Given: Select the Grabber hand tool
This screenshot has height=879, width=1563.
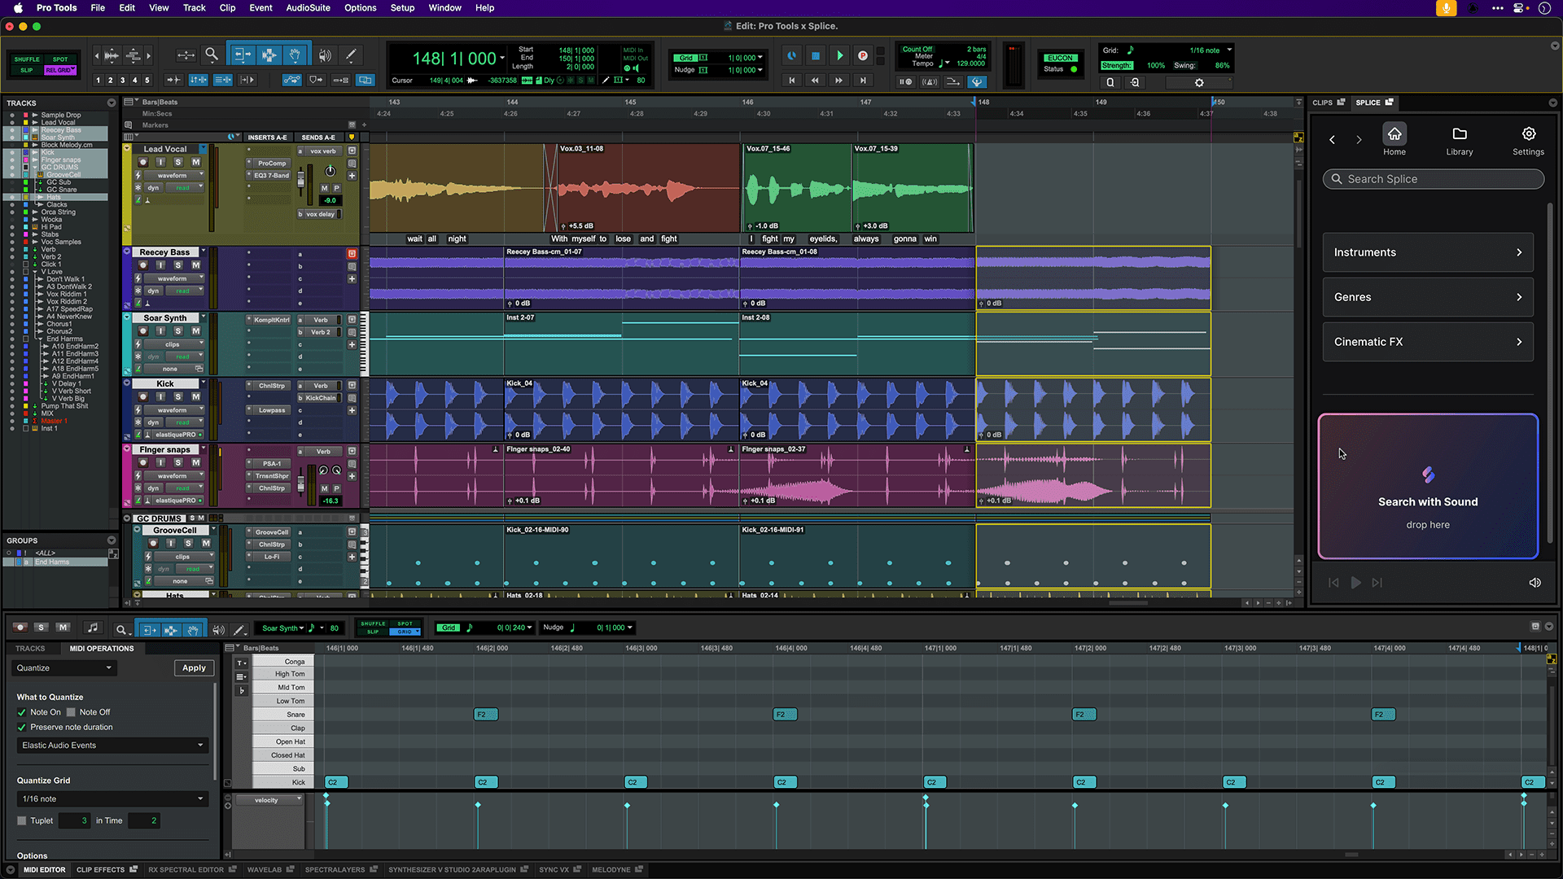Looking at the screenshot, I should click(x=295, y=54).
